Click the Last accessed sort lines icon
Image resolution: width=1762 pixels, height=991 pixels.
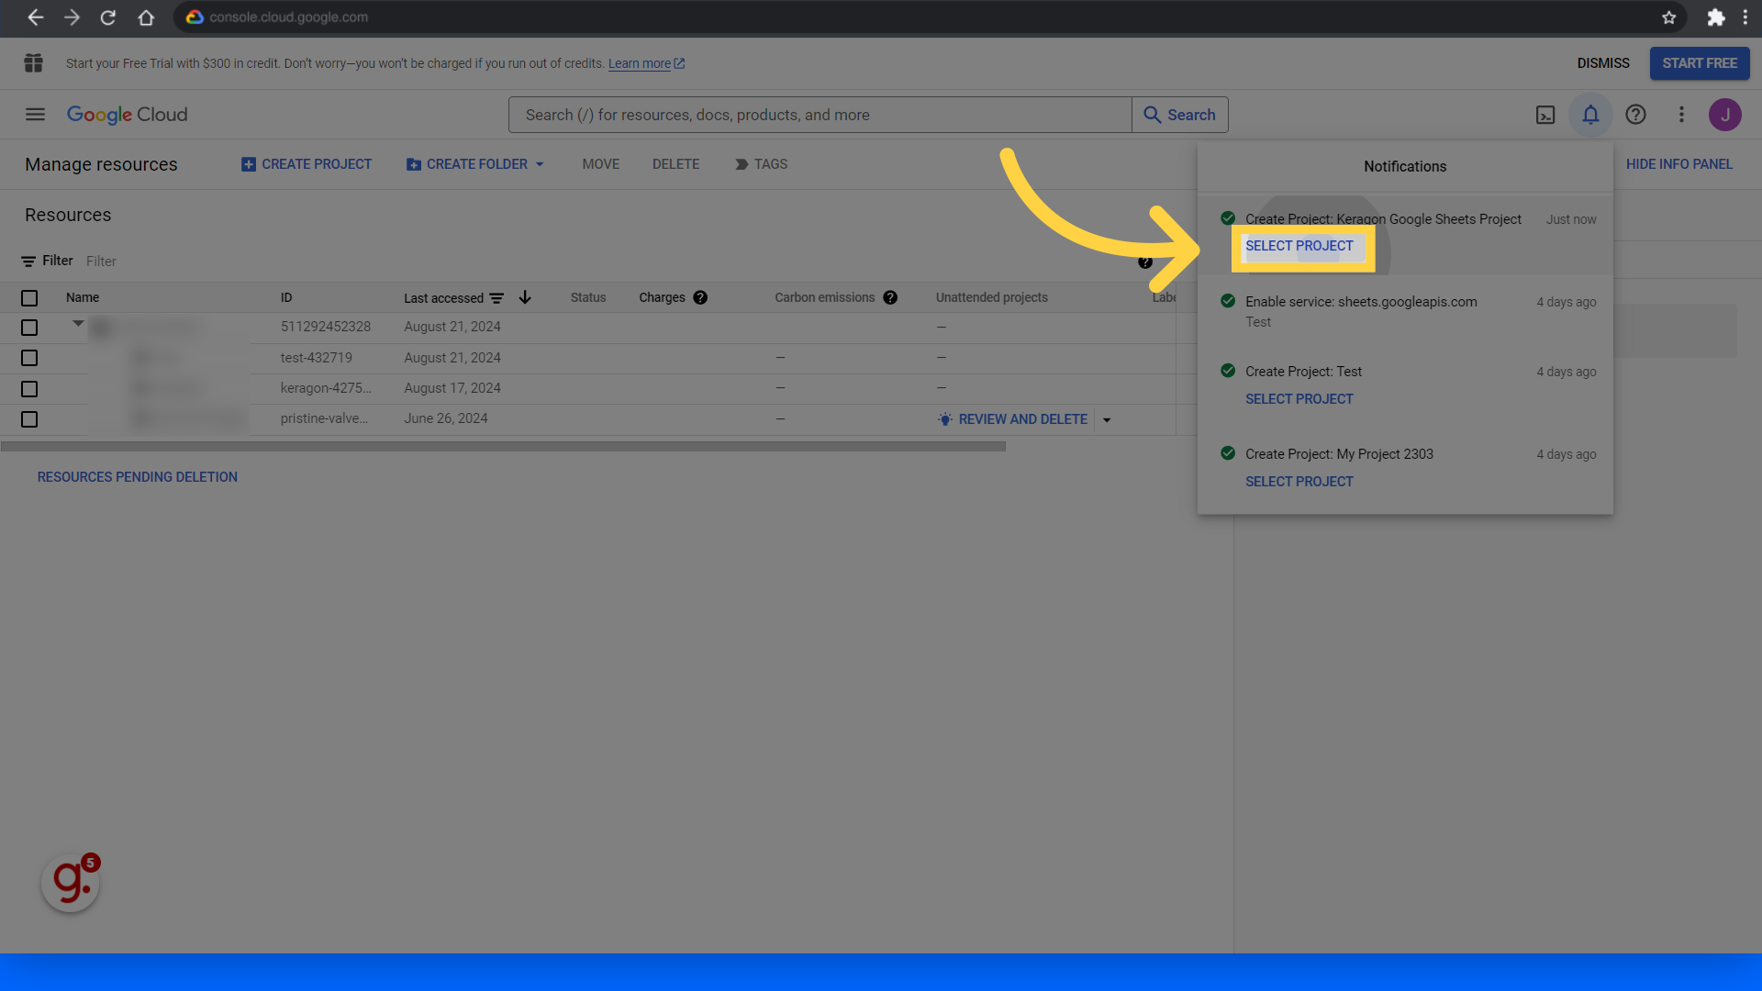pos(496,298)
